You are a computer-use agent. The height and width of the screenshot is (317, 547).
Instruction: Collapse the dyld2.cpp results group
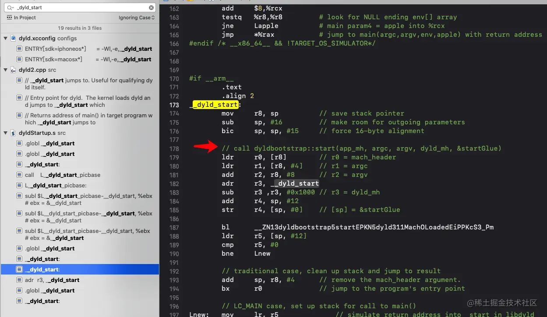click(6, 70)
